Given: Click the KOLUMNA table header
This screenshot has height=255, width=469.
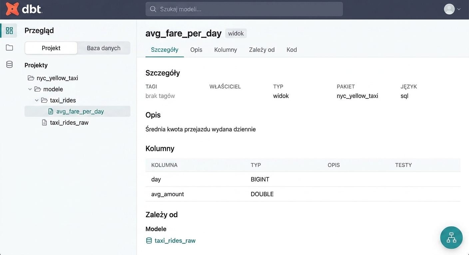Looking at the screenshot, I should 164,165.
